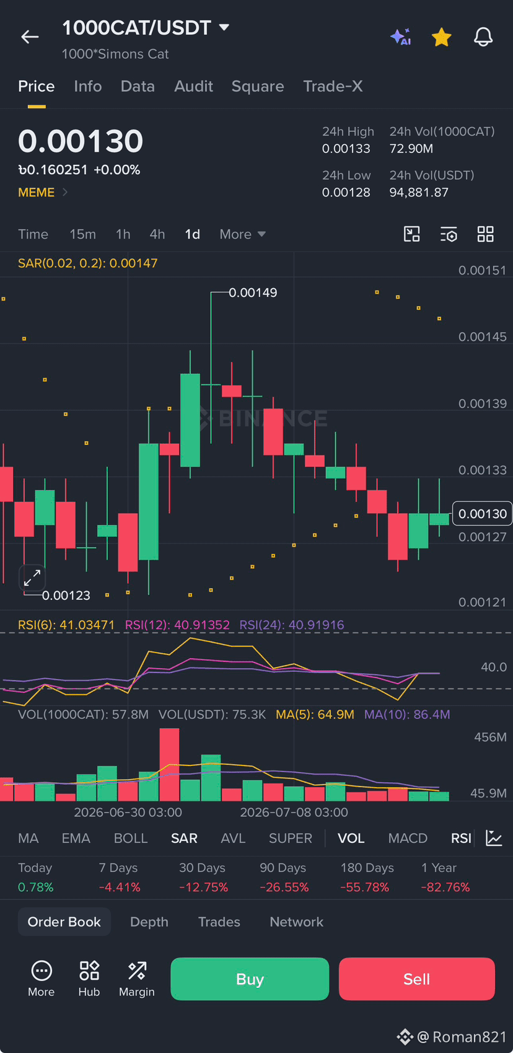513x1053 pixels.
Task: Tap the 7 Days -4.41% performance
Action: click(120, 878)
